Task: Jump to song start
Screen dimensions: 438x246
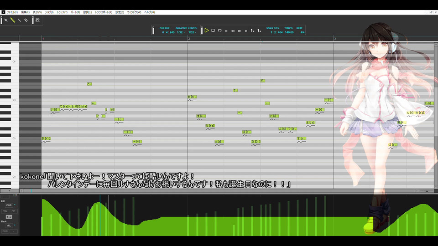Action: (226, 31)
